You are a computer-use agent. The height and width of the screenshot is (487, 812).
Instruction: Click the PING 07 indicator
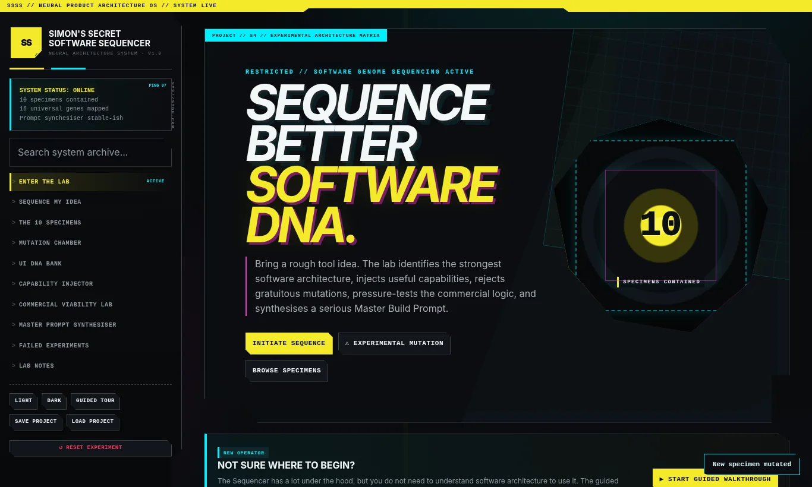(158, 86)
